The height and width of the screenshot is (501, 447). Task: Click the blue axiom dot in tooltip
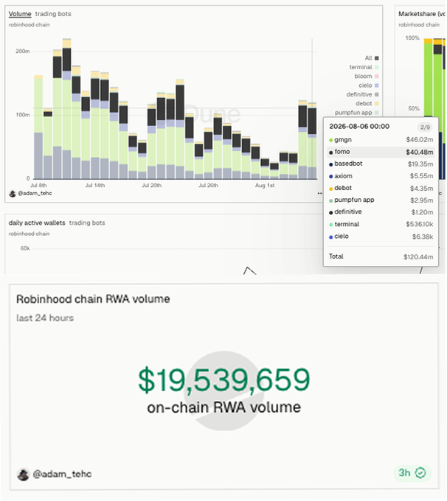331,176
